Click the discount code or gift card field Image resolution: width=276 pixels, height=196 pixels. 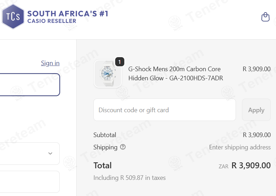click(x=164, y=110)
